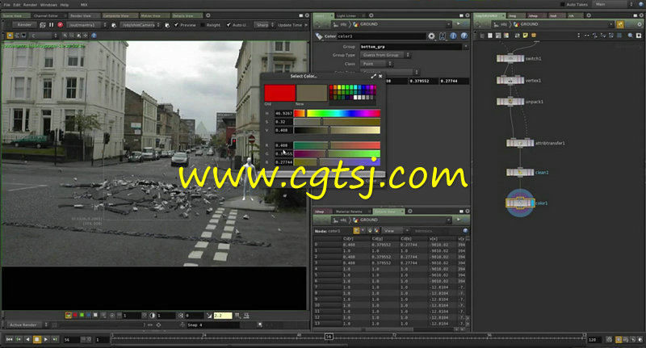Click frame marker 56 on the timeline
Screen dimensions: 646x348
coord(329,337)
